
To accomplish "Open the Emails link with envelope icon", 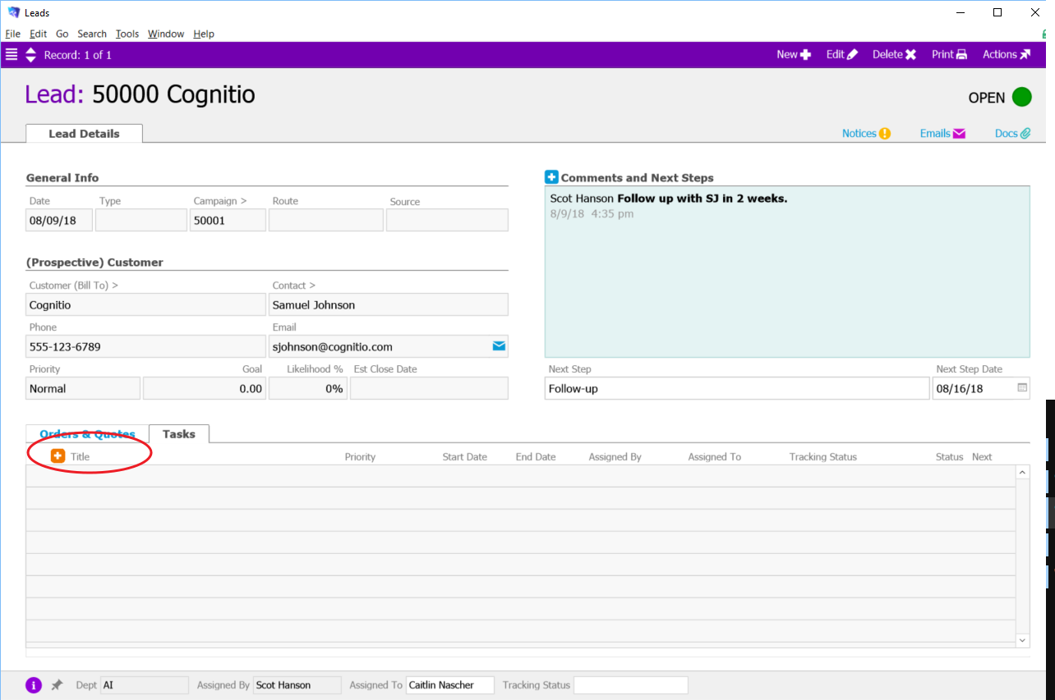I will 942,134.
